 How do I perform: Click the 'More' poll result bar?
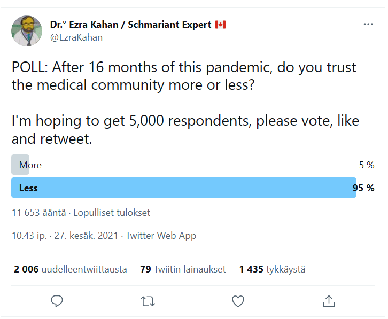pyautogui.click(x=20, y=165)
